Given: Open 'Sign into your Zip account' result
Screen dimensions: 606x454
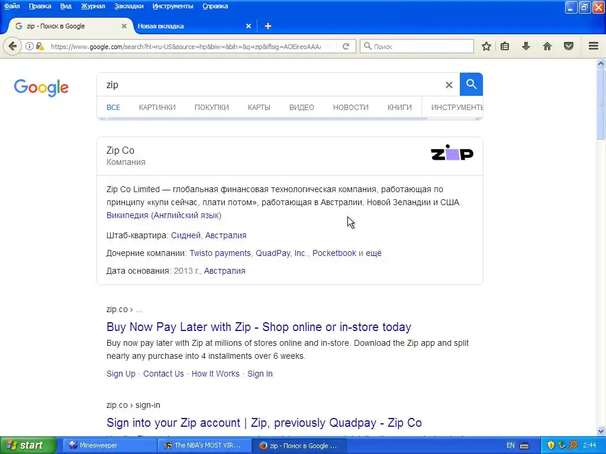Looking at the screenshot, I should [264, 423].
